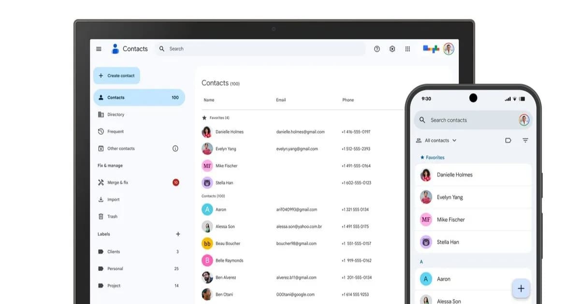This screenshot has width=580, height=304.
Task: Click the email alverez.b11@gmail.com
Action: [x=297, y=277]
